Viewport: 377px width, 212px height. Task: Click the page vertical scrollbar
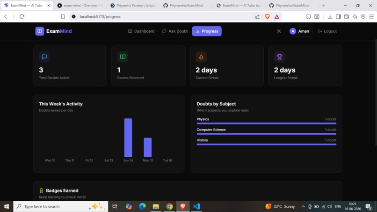click(376, 93)
